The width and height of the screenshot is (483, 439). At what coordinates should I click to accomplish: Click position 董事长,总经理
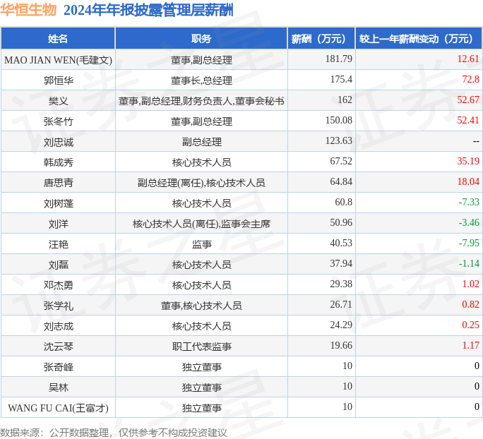click(201, 80)
